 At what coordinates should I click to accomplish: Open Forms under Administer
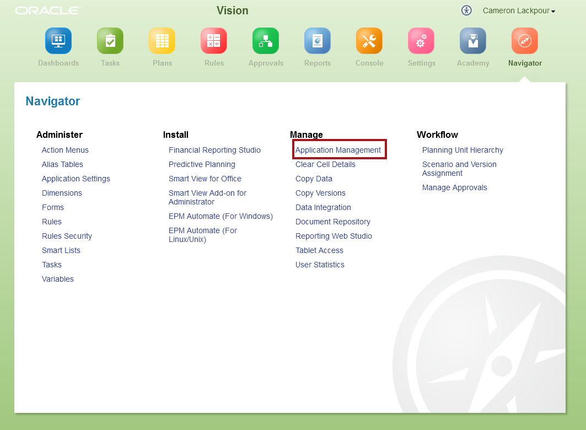(53, 207)
